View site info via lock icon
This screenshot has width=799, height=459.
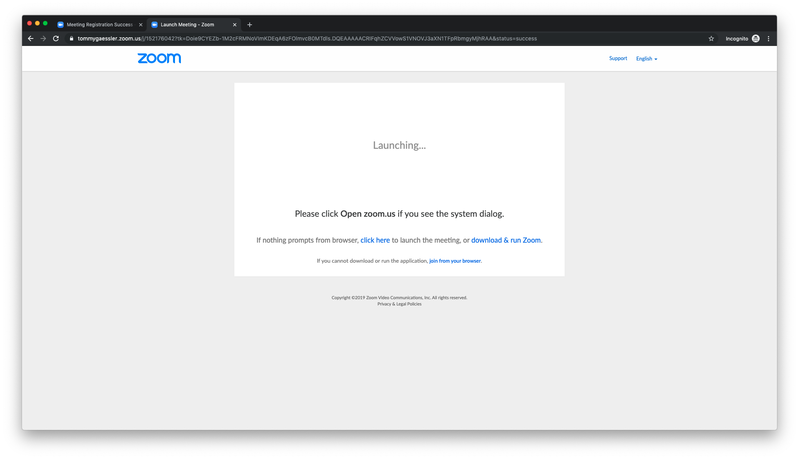point(72,38)
